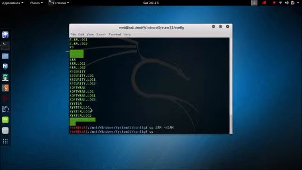Click the SOFTWARE.LOG1 entry
Image resolution: width=302 pixels, height=170 pixels.
[83, 95]
